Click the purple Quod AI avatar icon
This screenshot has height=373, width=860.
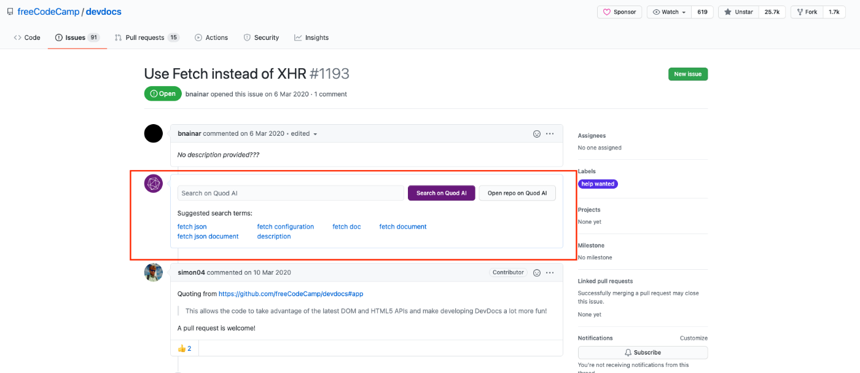tap(154, 184)
